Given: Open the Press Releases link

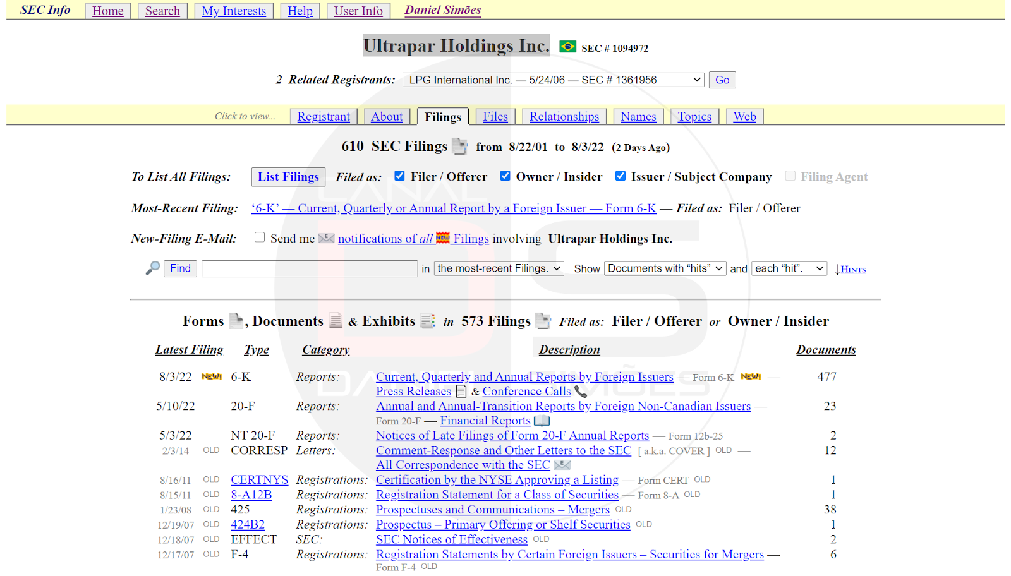Looking at the screenshot, I should point(413,392).
